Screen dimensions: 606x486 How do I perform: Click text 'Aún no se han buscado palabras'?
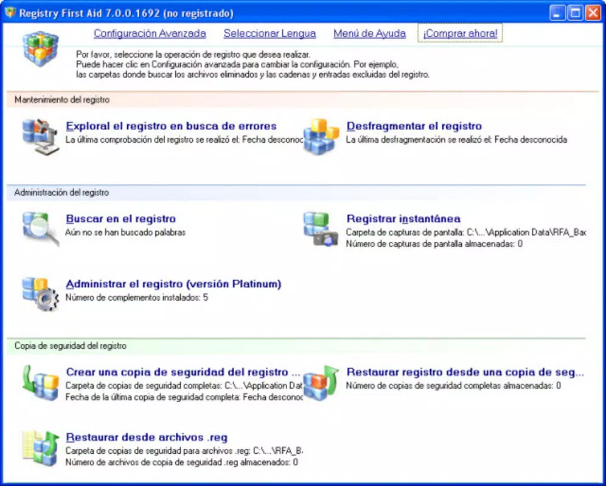pyautogui.click(x=125, y=233)
